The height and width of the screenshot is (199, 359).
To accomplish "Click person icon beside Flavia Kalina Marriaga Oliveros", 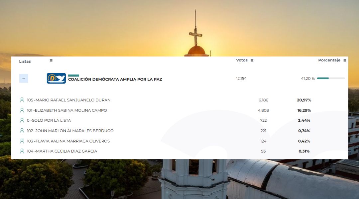I will tap(22, 141).
